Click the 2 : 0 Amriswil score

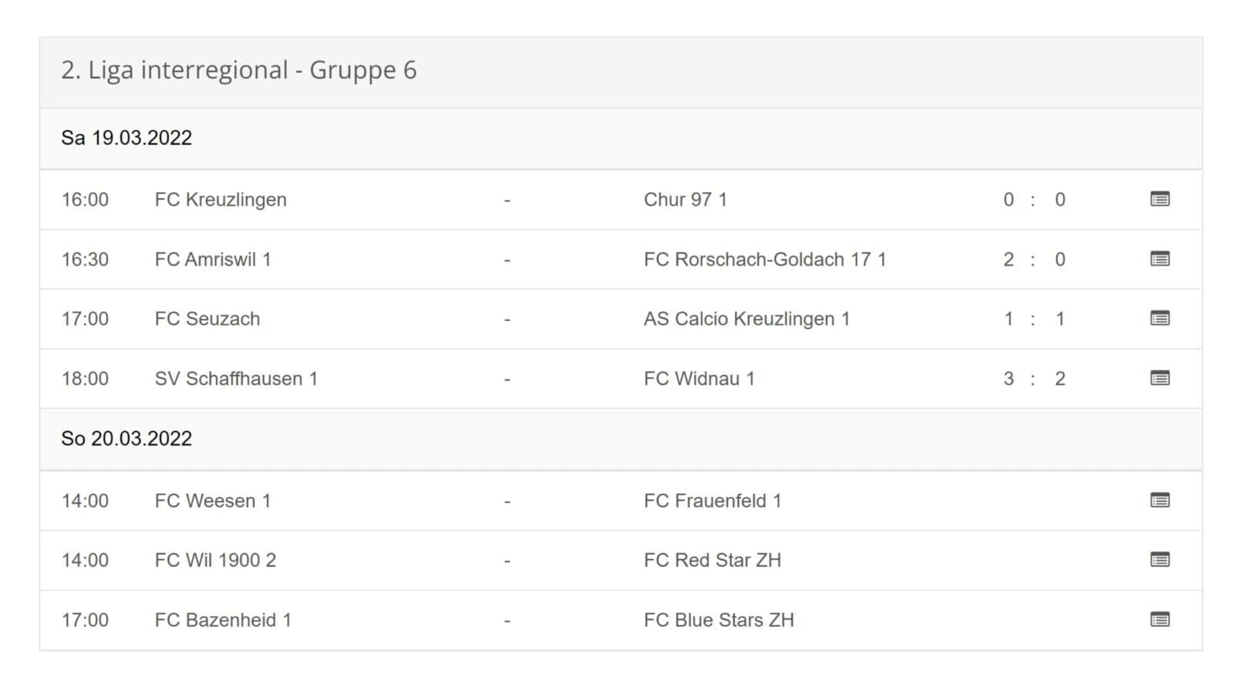[x=1033, y=259]
